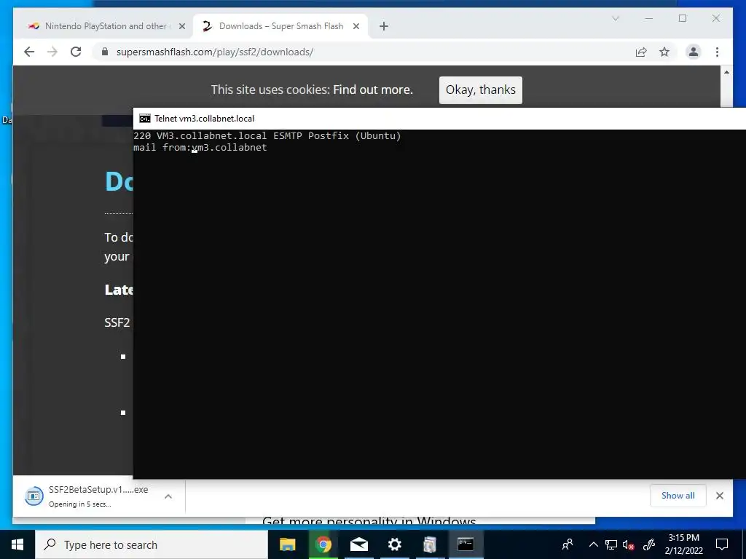Open the People icon in the system tray
746x559 pixels.
click(568, 544)
